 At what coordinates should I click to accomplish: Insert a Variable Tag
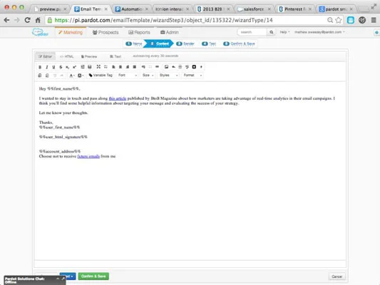coord(101,76)
